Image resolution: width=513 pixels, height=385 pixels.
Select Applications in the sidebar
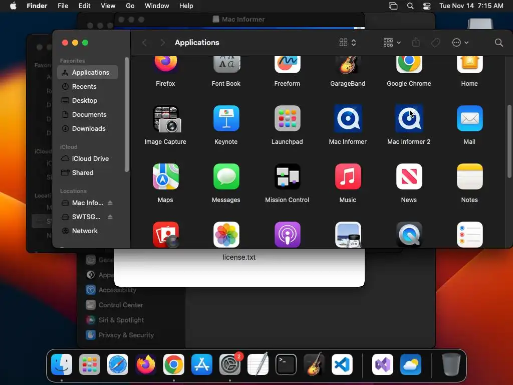tap(87, 72)
